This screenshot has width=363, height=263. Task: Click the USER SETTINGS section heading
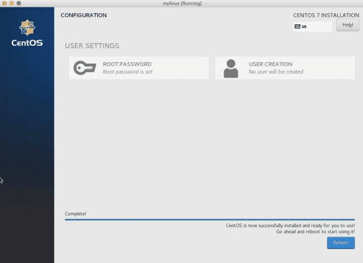click(x=92, y=46)
